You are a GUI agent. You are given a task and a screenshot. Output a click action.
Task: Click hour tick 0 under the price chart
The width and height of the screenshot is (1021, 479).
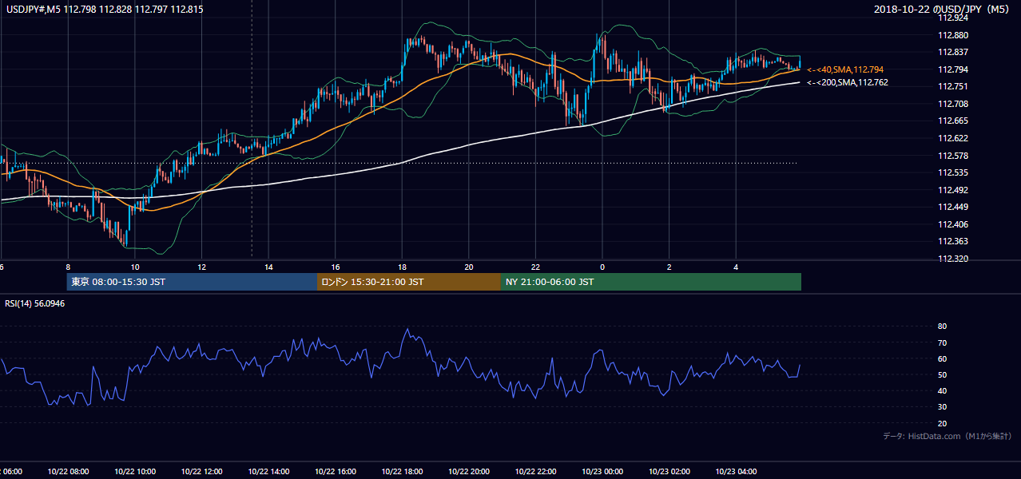point(602,267)
